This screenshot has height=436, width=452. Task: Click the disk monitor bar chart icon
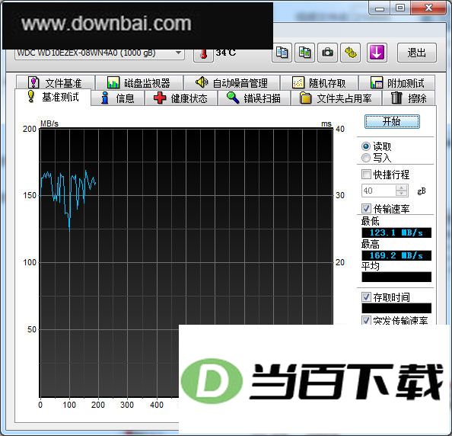pyautogui.click(x=113, y=82)
